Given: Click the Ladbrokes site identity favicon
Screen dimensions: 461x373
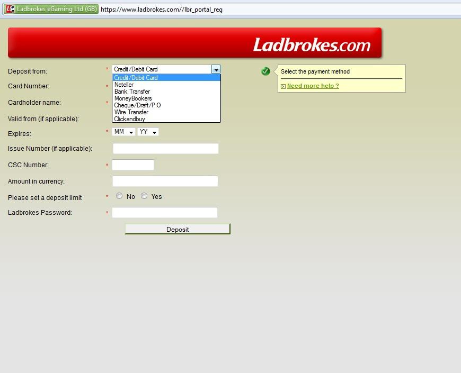Looking at the screenshot, I should (10, 9).
